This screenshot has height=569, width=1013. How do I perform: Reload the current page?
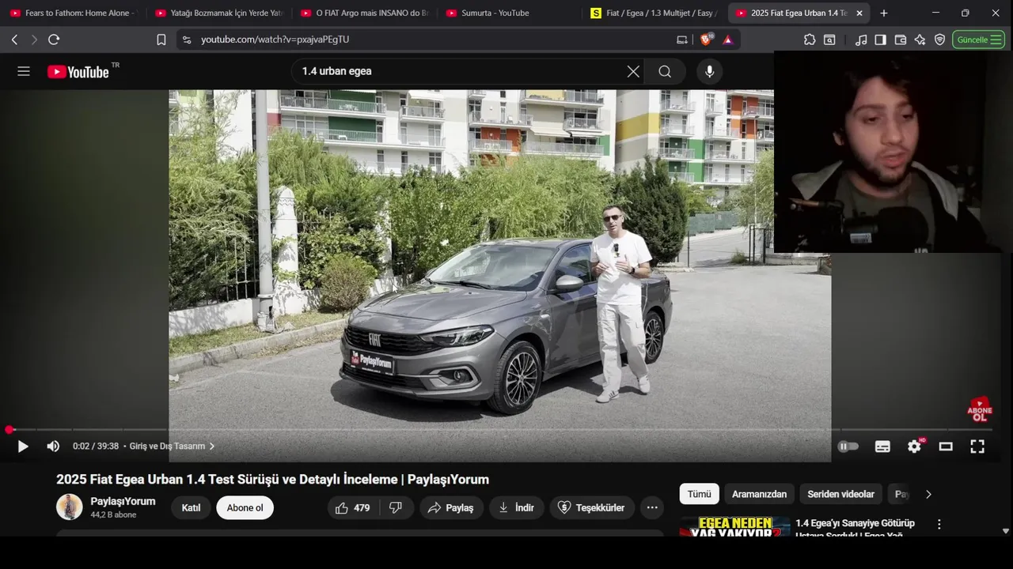pyautogui.click(x=54, y=40)
